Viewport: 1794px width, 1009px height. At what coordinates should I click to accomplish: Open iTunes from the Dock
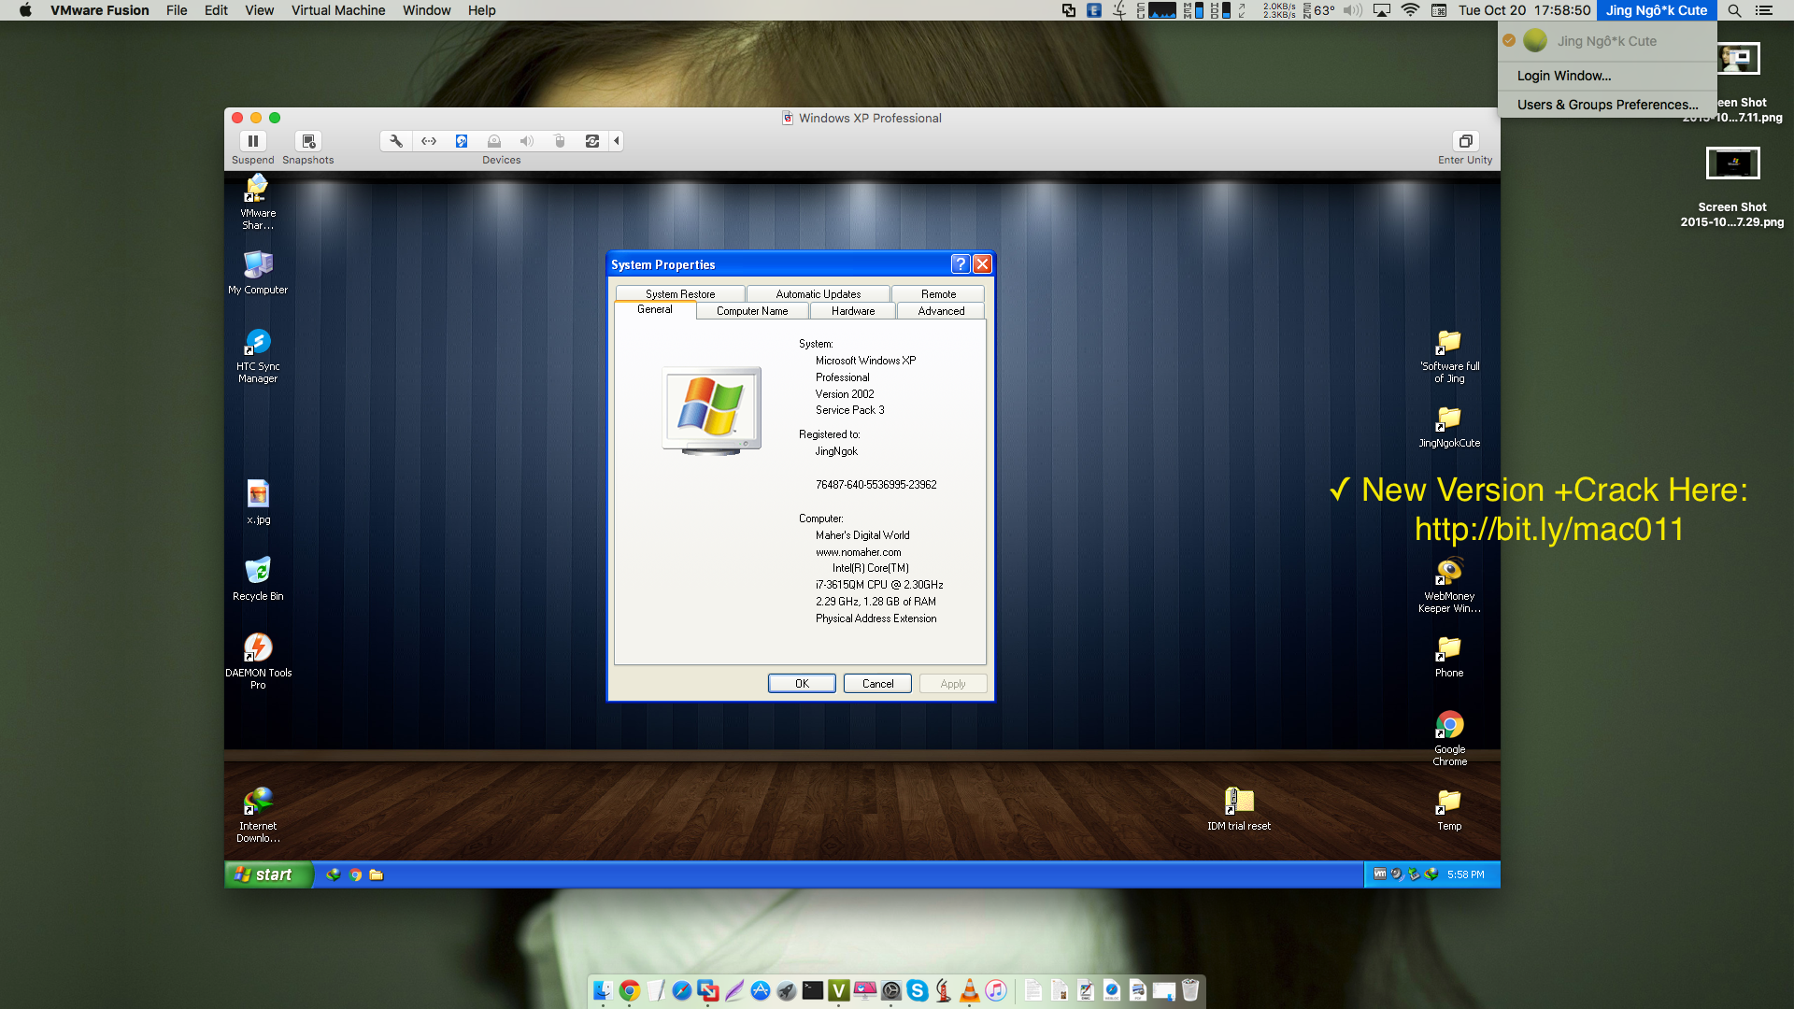[x=996, y=990]
